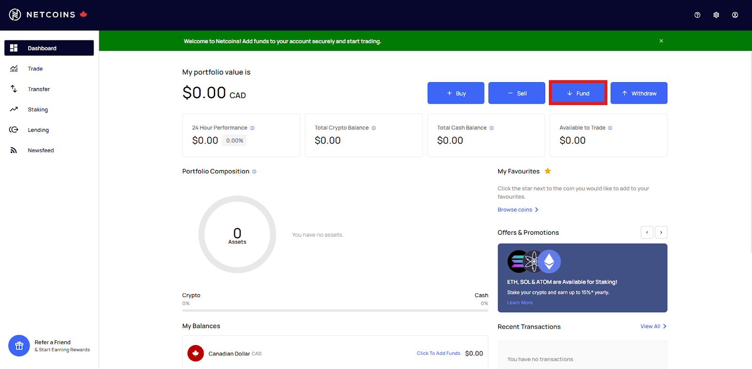752x369 pixels.
Task: Click the Sell button
Action: (517, 93)
